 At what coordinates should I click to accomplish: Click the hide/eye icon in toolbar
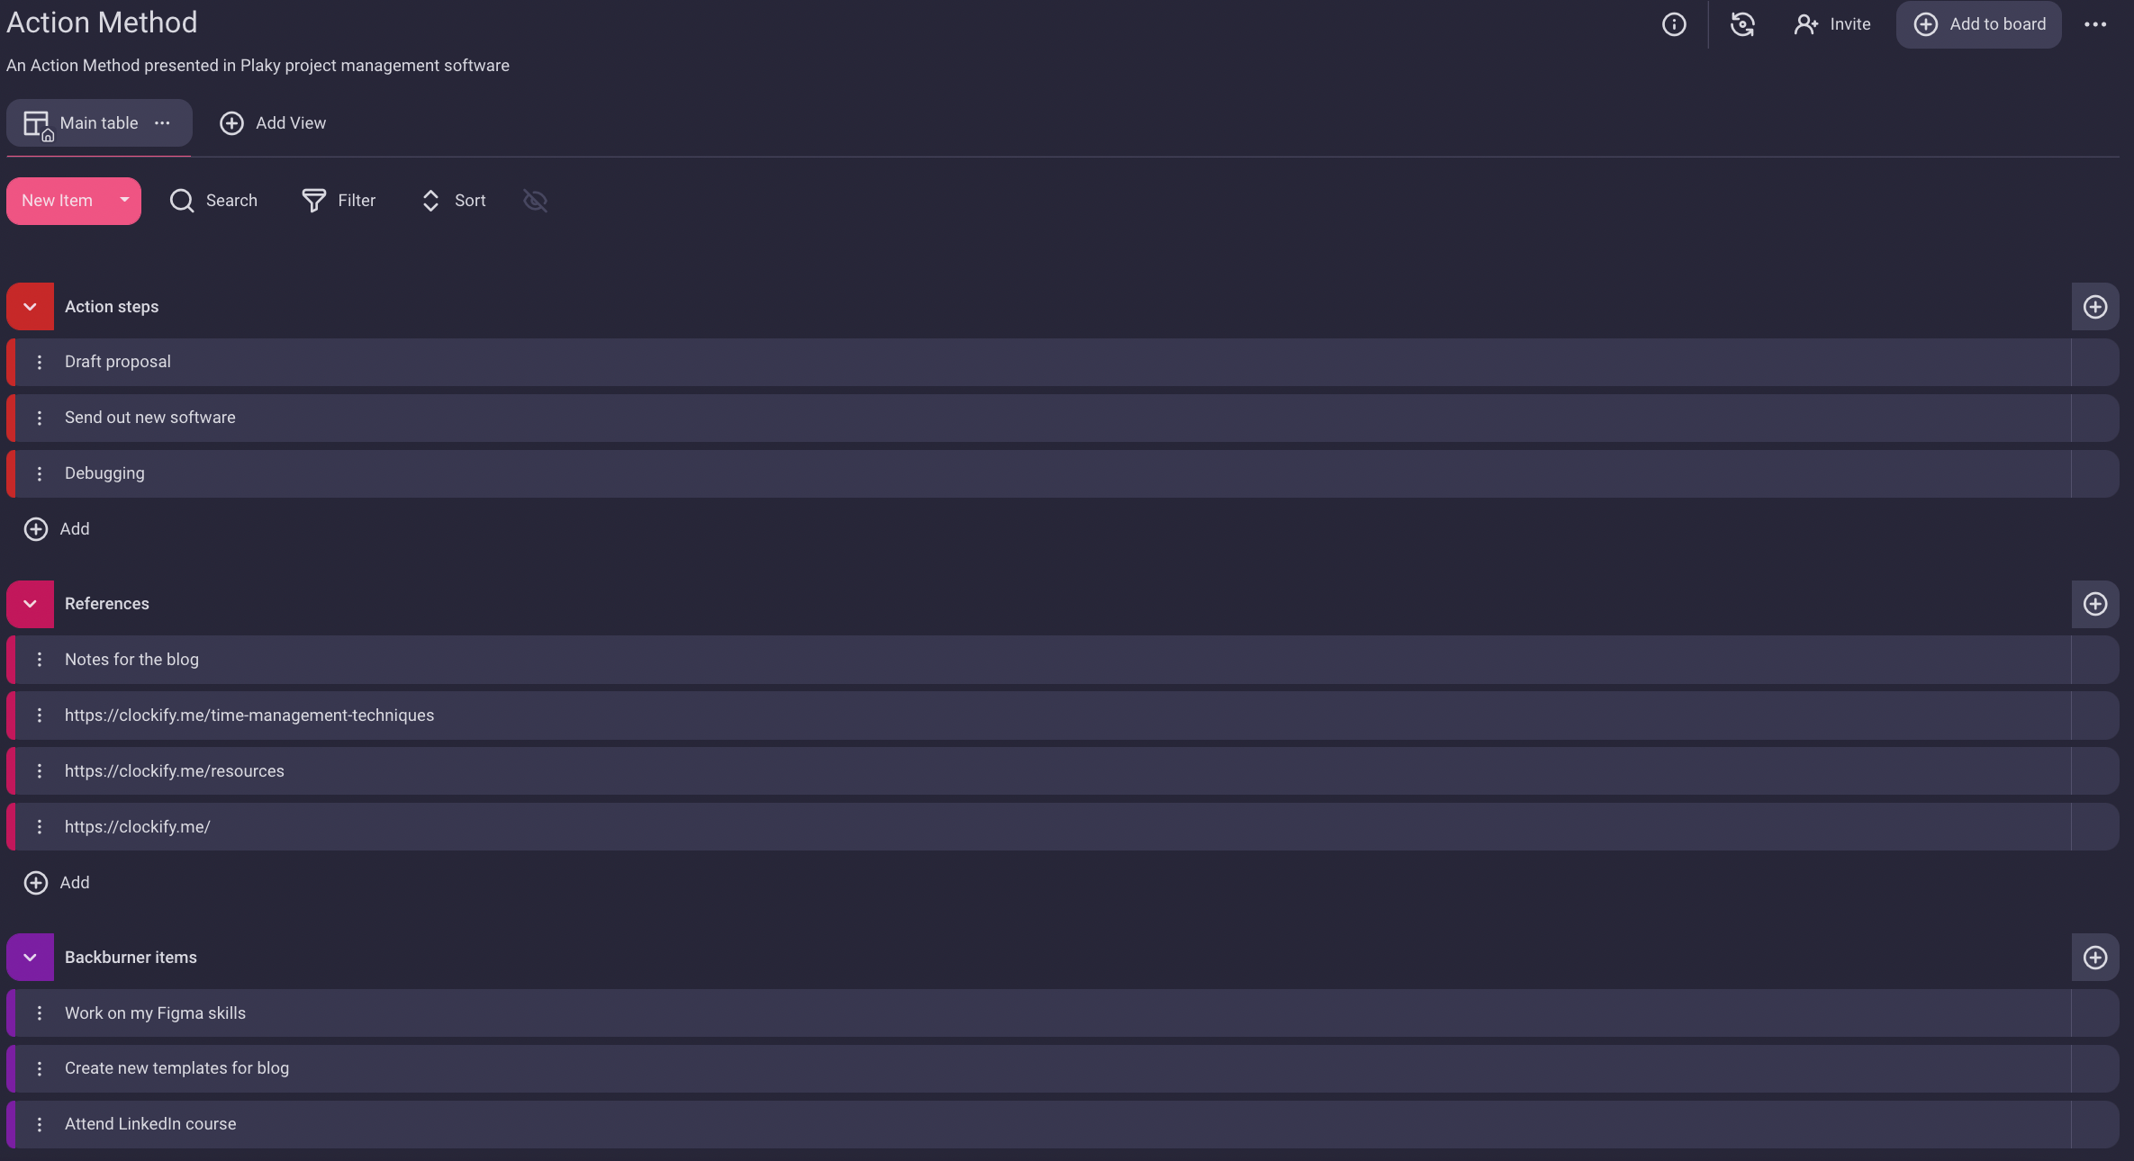pos(535,200)
